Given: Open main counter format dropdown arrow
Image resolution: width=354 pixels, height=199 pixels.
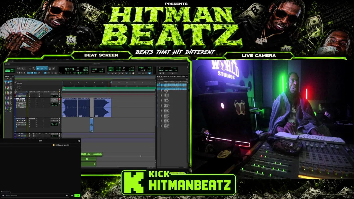Looking at the screenshot, I should [75, 69].
